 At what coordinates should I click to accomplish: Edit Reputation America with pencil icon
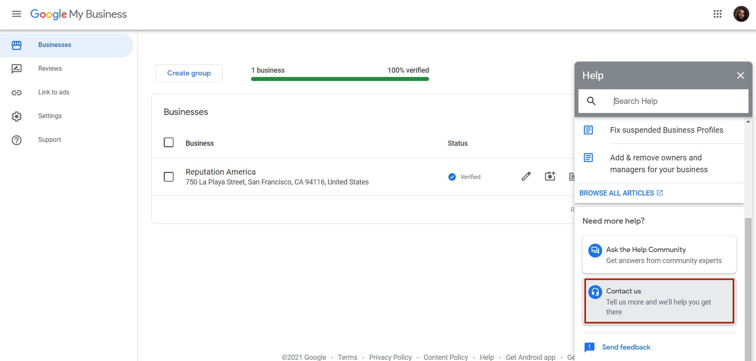[526, 177]
